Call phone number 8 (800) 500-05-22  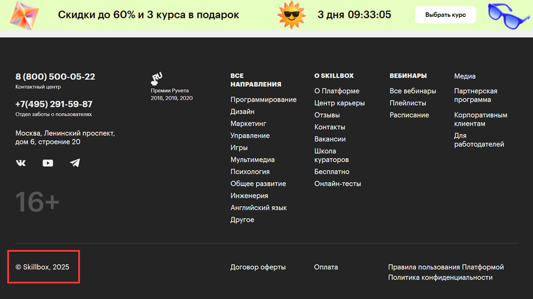[x=55, y=77]
